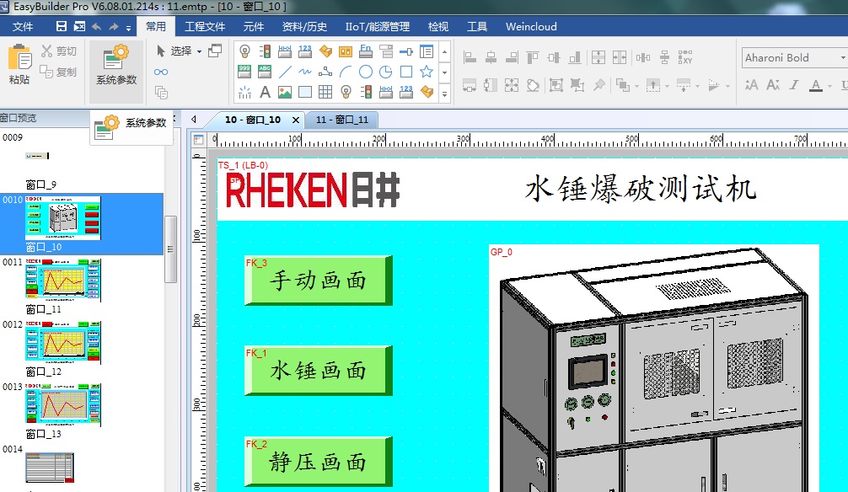This screenshot has width=848, height=492.
Task: Click the glasses find icon
Action: (x=161, y=72)
